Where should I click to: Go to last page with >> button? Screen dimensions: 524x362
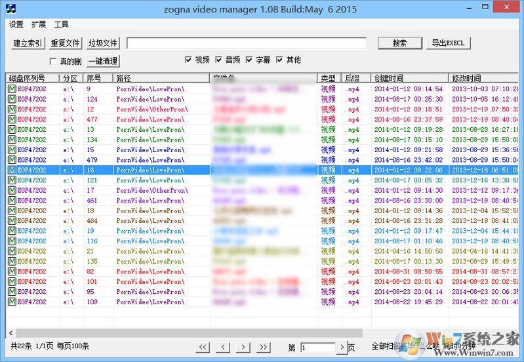(x=264, y=347)
